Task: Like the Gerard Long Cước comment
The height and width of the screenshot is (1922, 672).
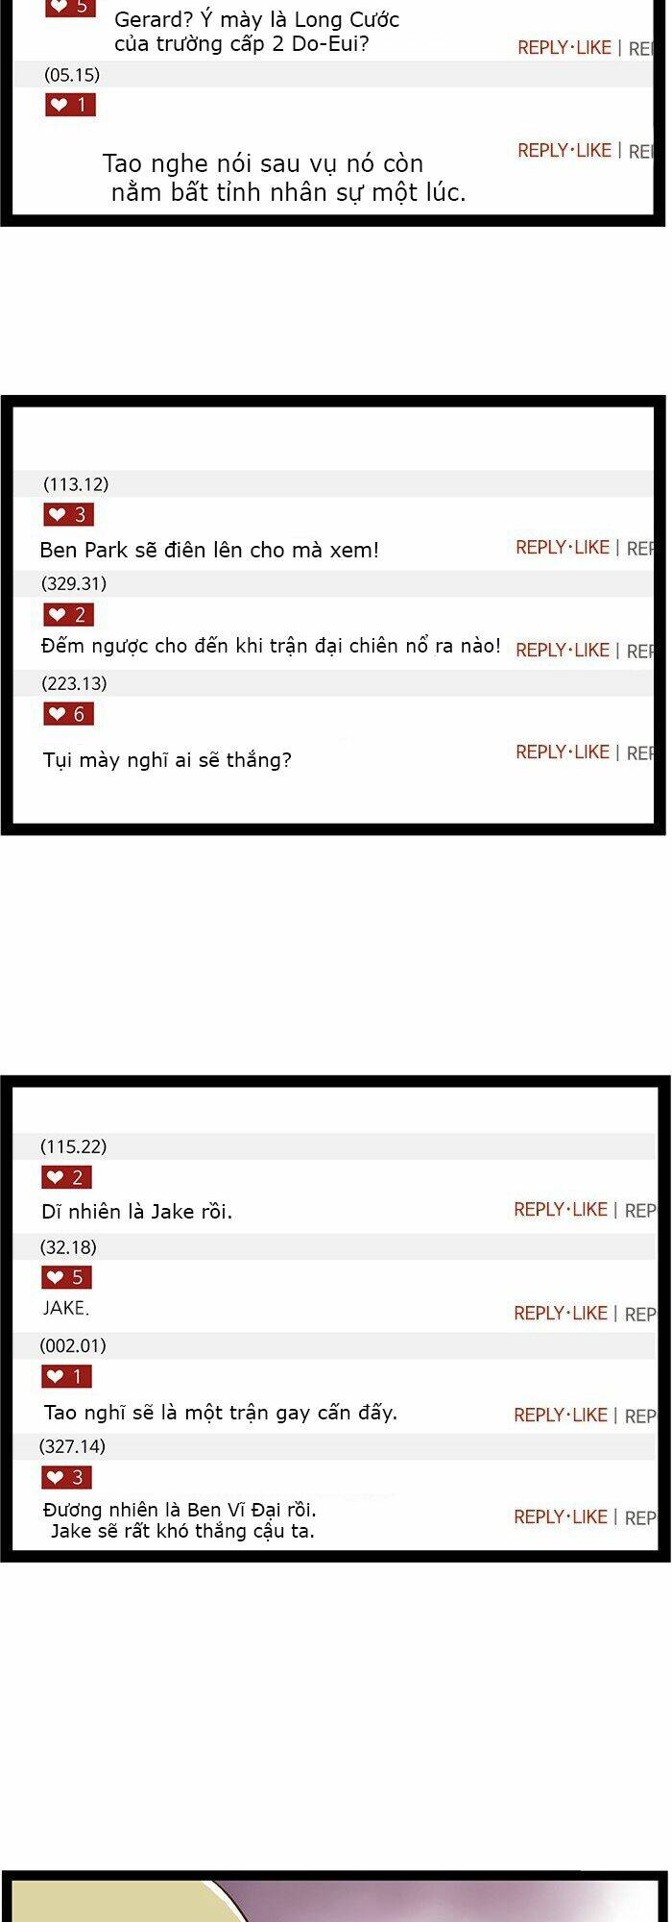Action: (x=594, y=48)
